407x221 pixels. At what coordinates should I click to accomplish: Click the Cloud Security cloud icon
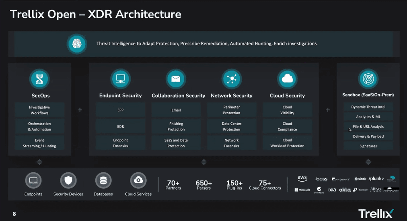click(287, 79)
